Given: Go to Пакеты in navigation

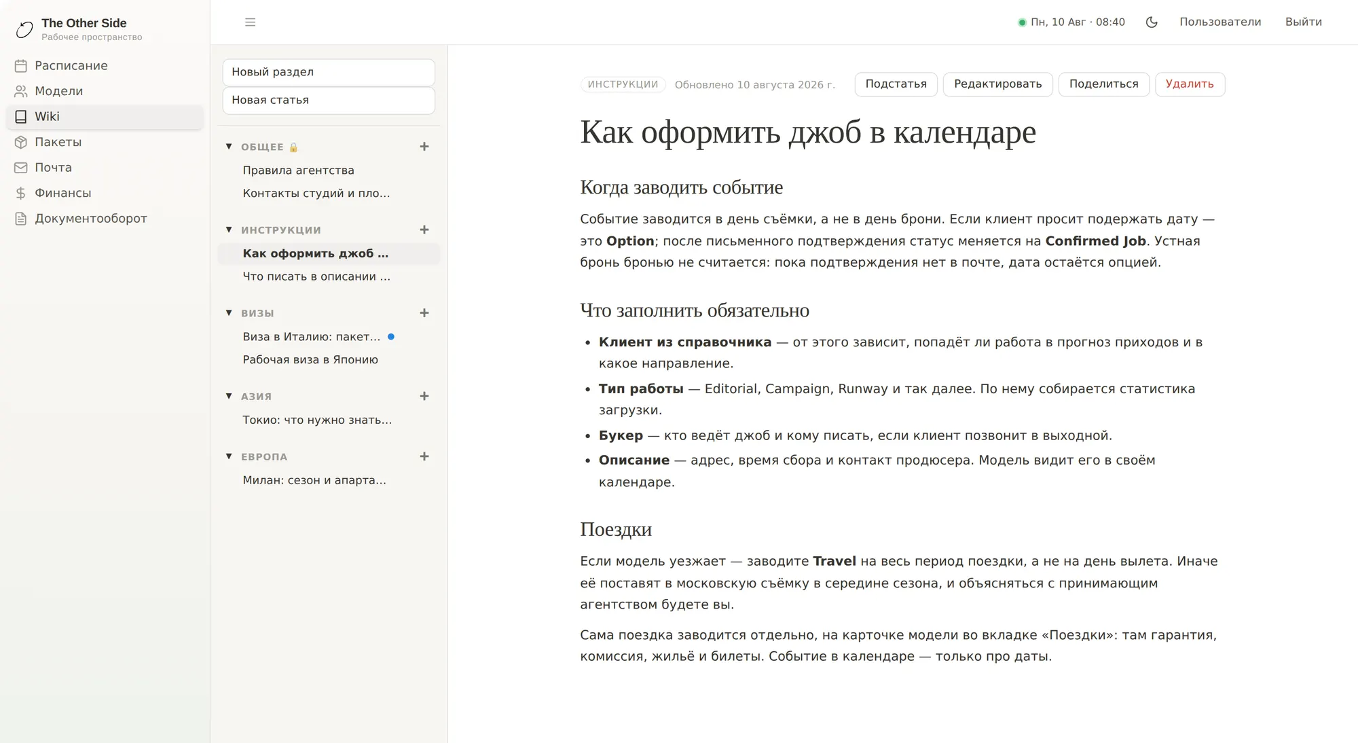Looking at the screenshot, I should [105, 142].
